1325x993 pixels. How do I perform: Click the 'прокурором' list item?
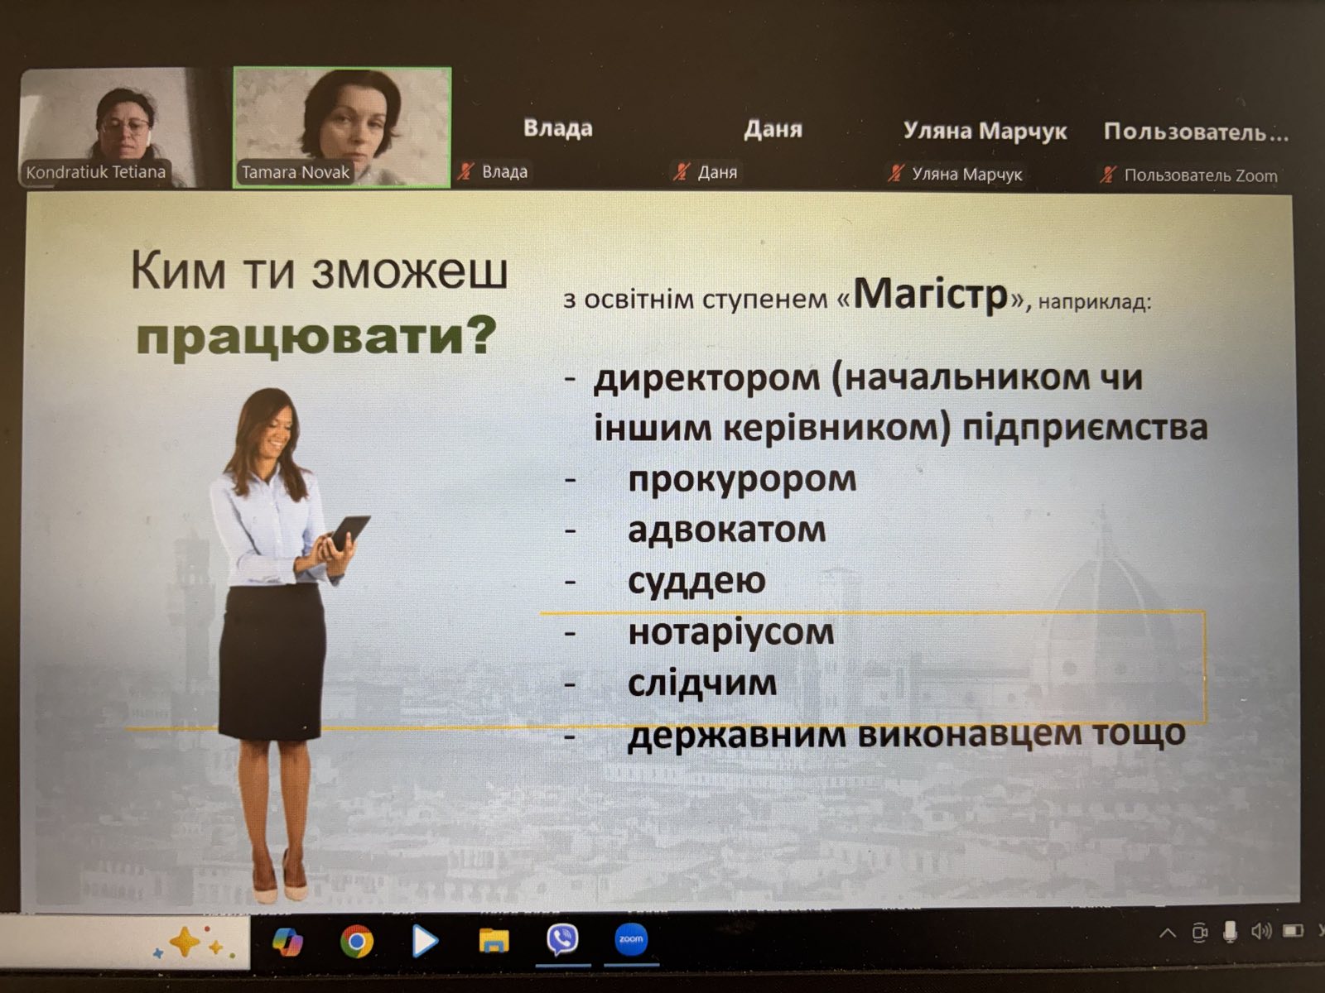pyautogui.click(x=742, y=480)
